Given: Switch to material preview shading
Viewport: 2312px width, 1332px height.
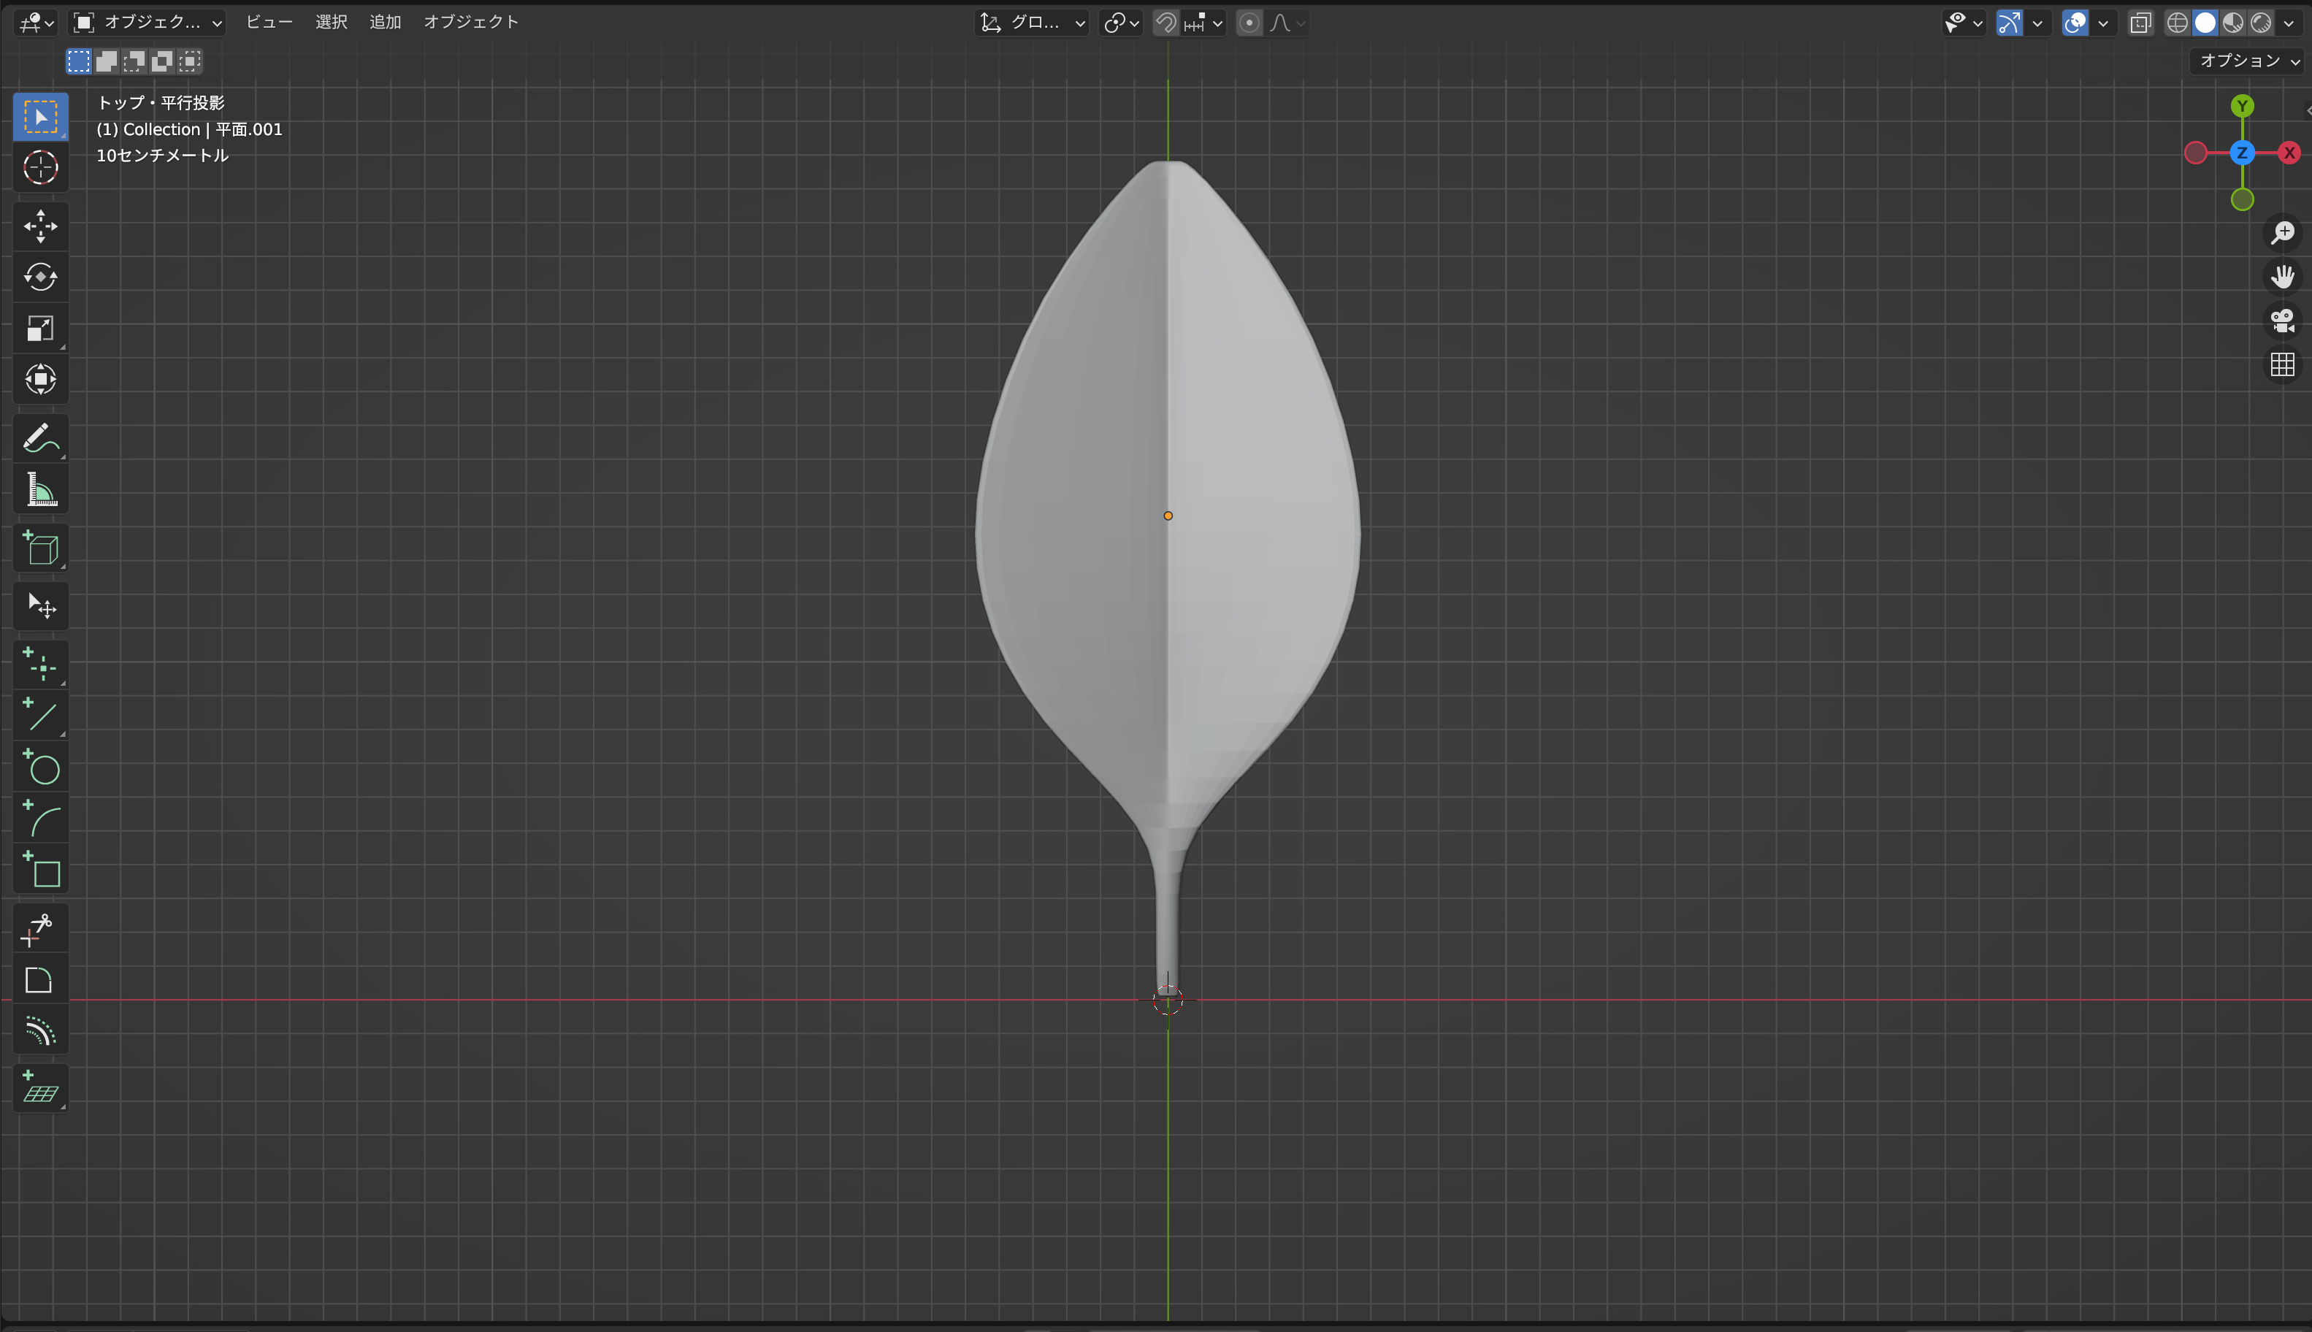Looking at the screenshot, I should point(2233,23).
